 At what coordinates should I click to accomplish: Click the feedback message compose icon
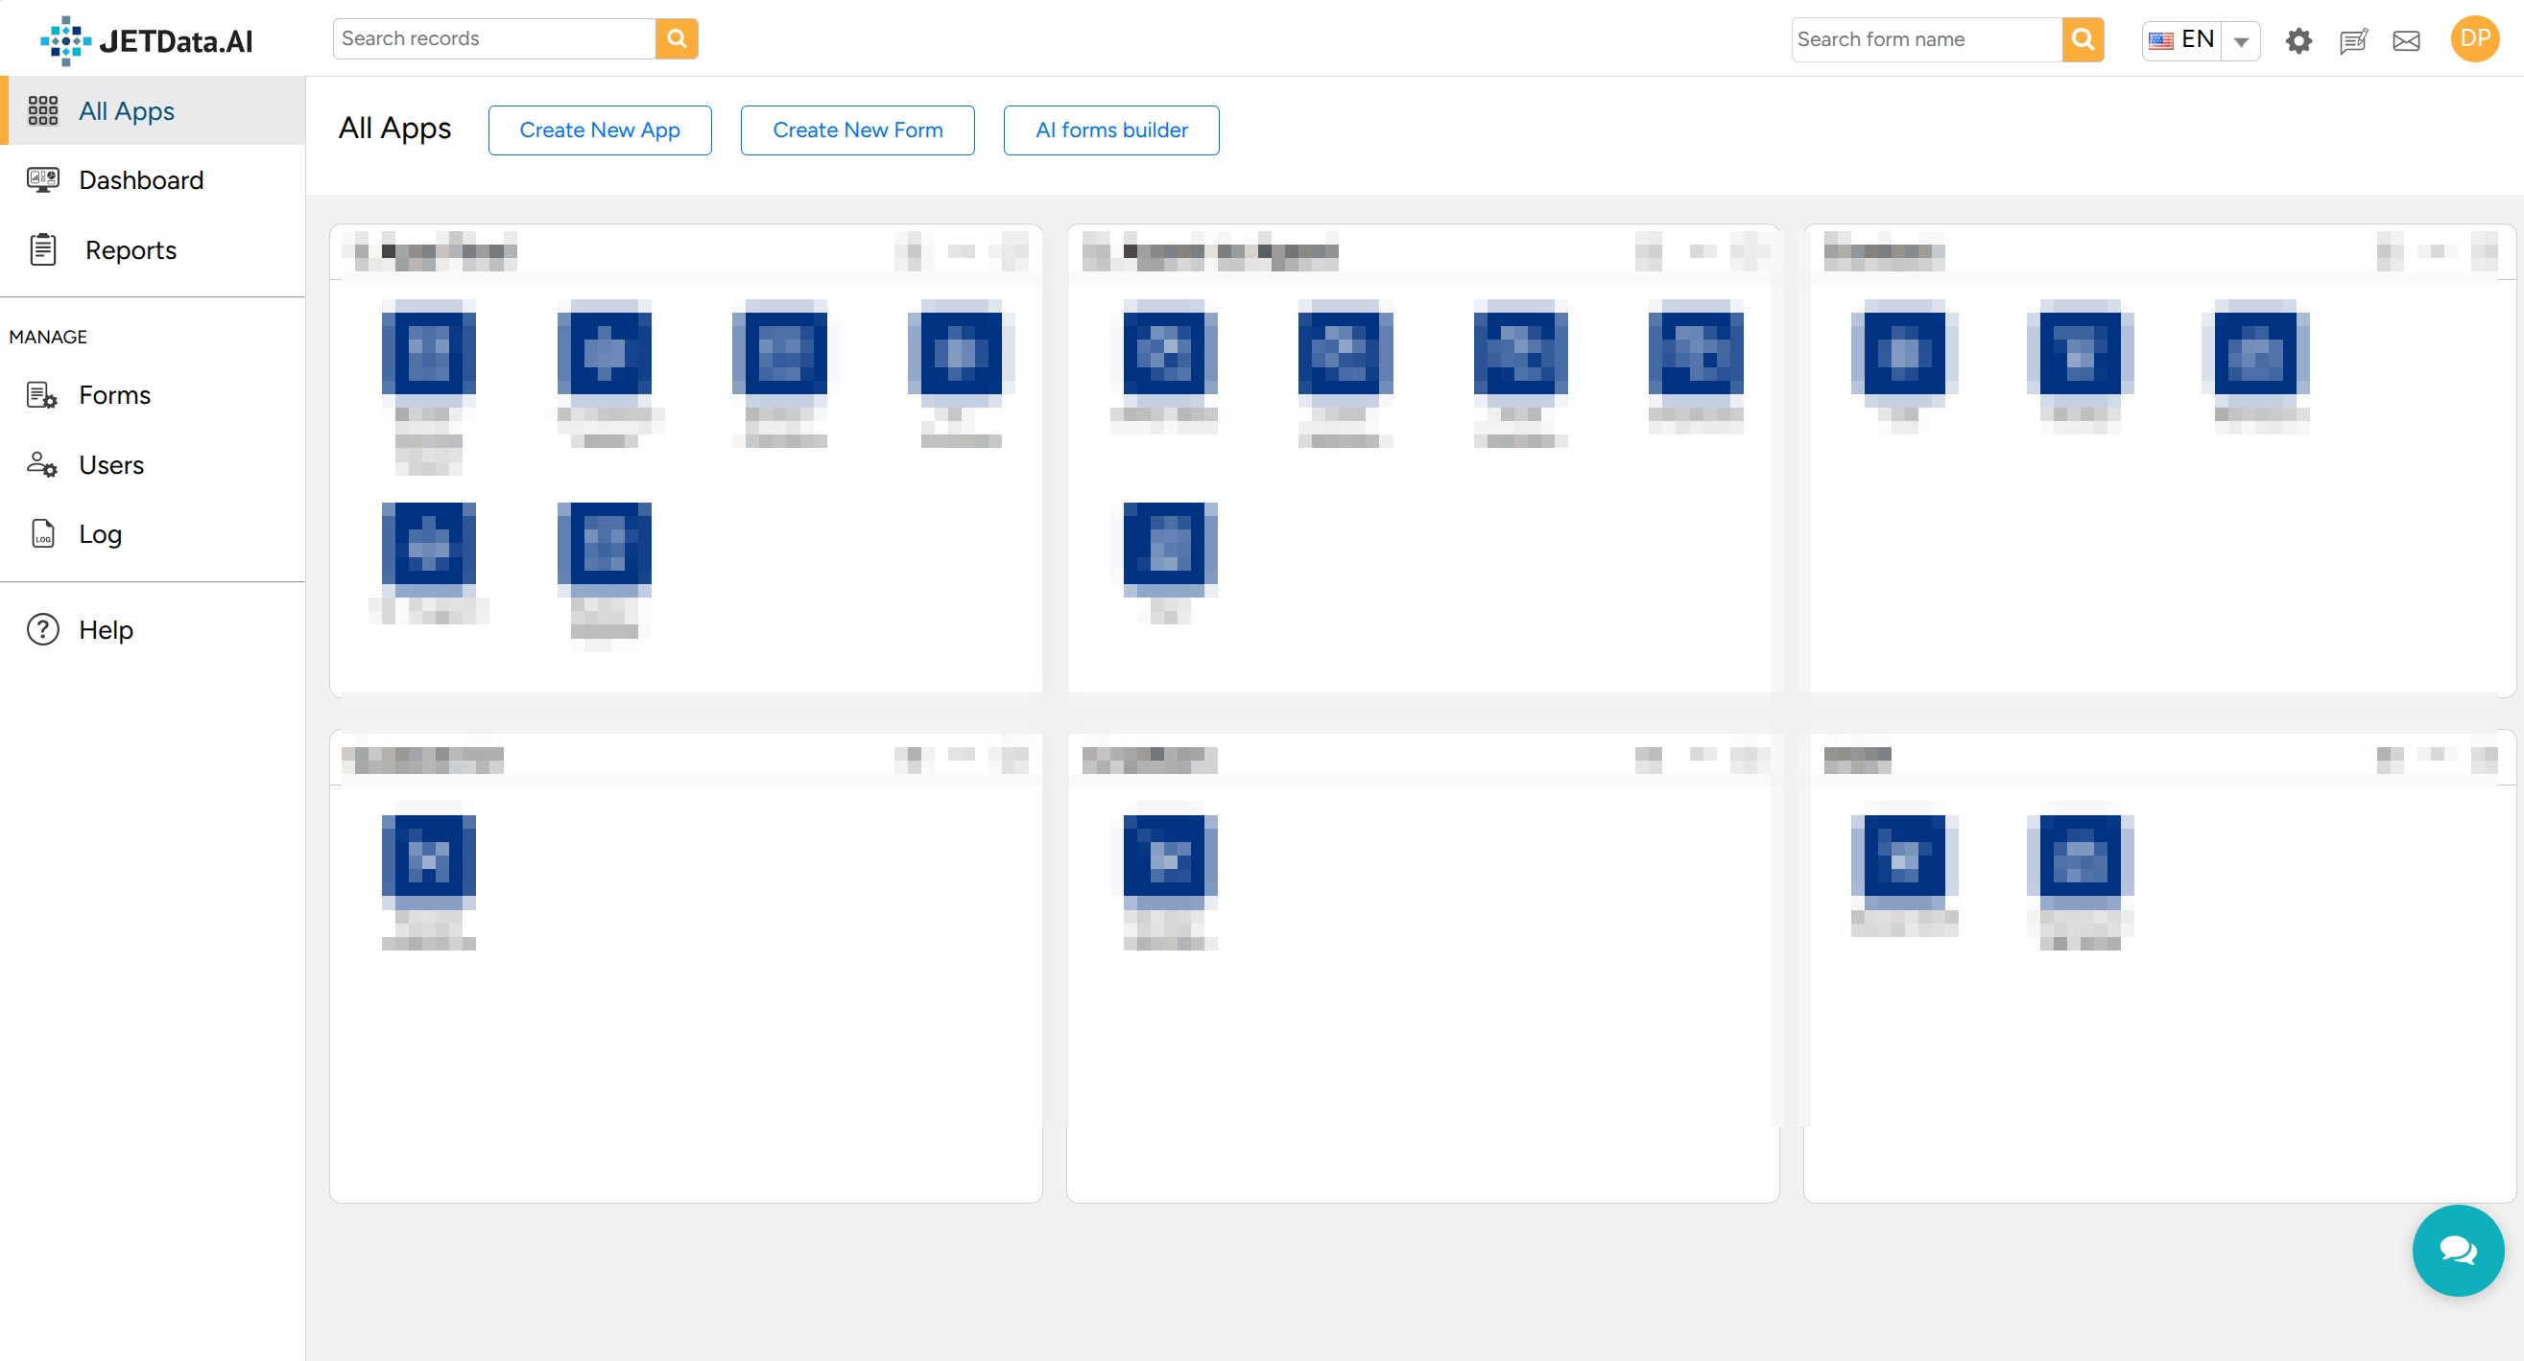(x=2354, y=41)
